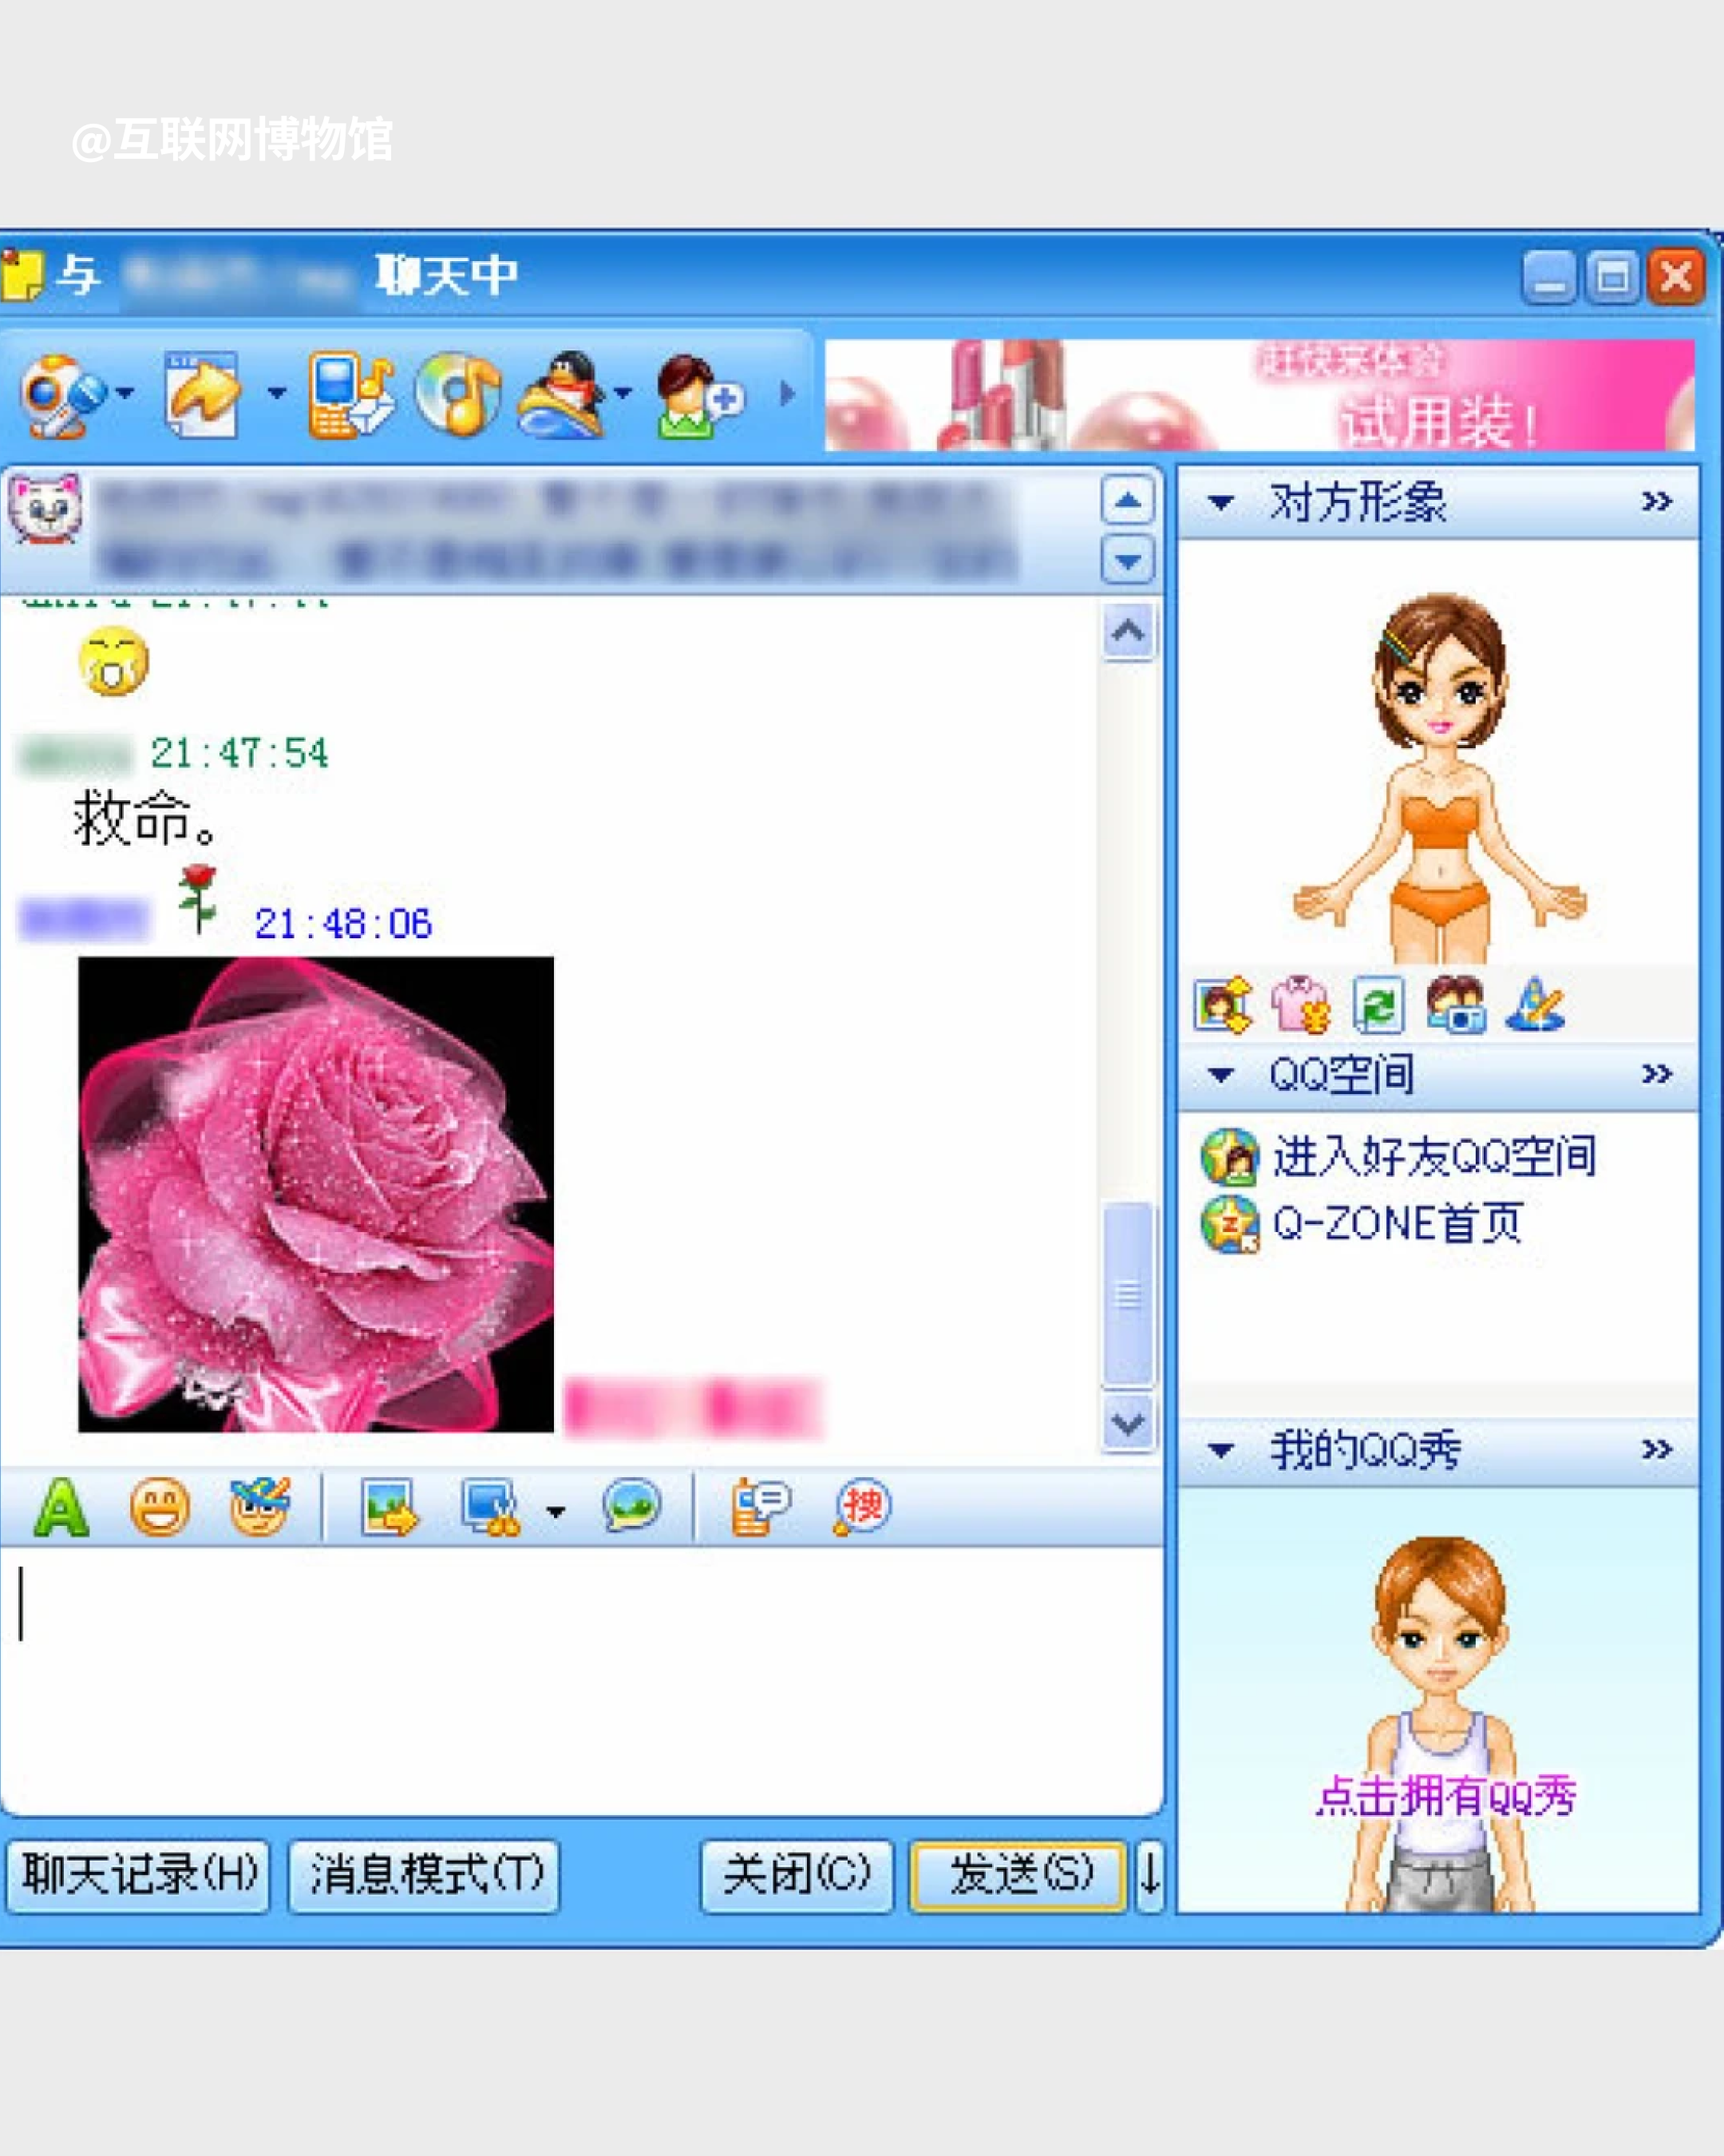Click the send picture icon
1724x2156 pixels.
coord(389,1507)
